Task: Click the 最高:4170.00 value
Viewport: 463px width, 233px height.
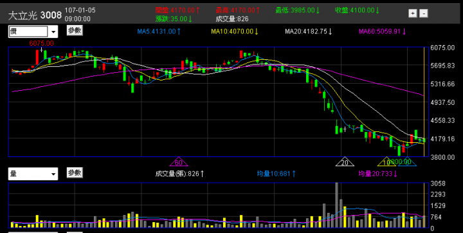Action: pos(237,10)
